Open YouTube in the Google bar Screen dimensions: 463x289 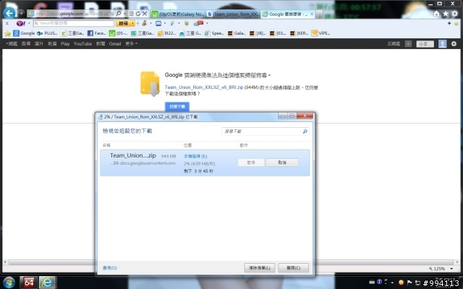coord(82,43)
